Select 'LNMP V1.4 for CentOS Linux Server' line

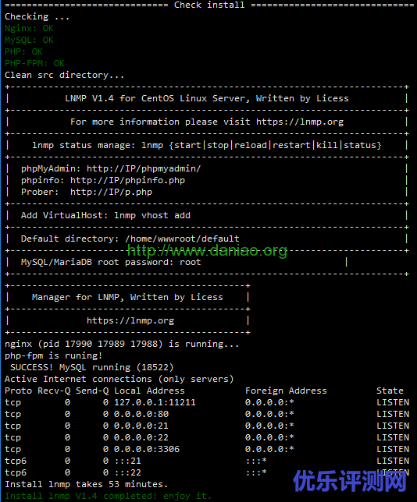(x=207, y=98)
